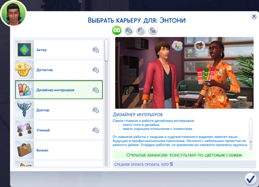
Task: Click the Бизнес briefcase icon
Action: pos(24,150)
